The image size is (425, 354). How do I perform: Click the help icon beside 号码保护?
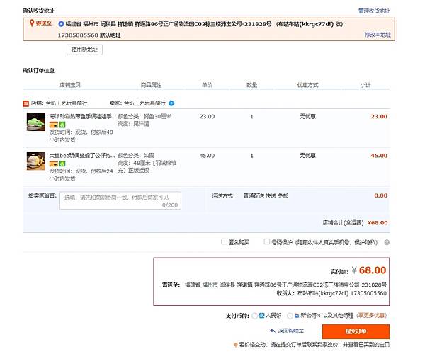[387, 242]
